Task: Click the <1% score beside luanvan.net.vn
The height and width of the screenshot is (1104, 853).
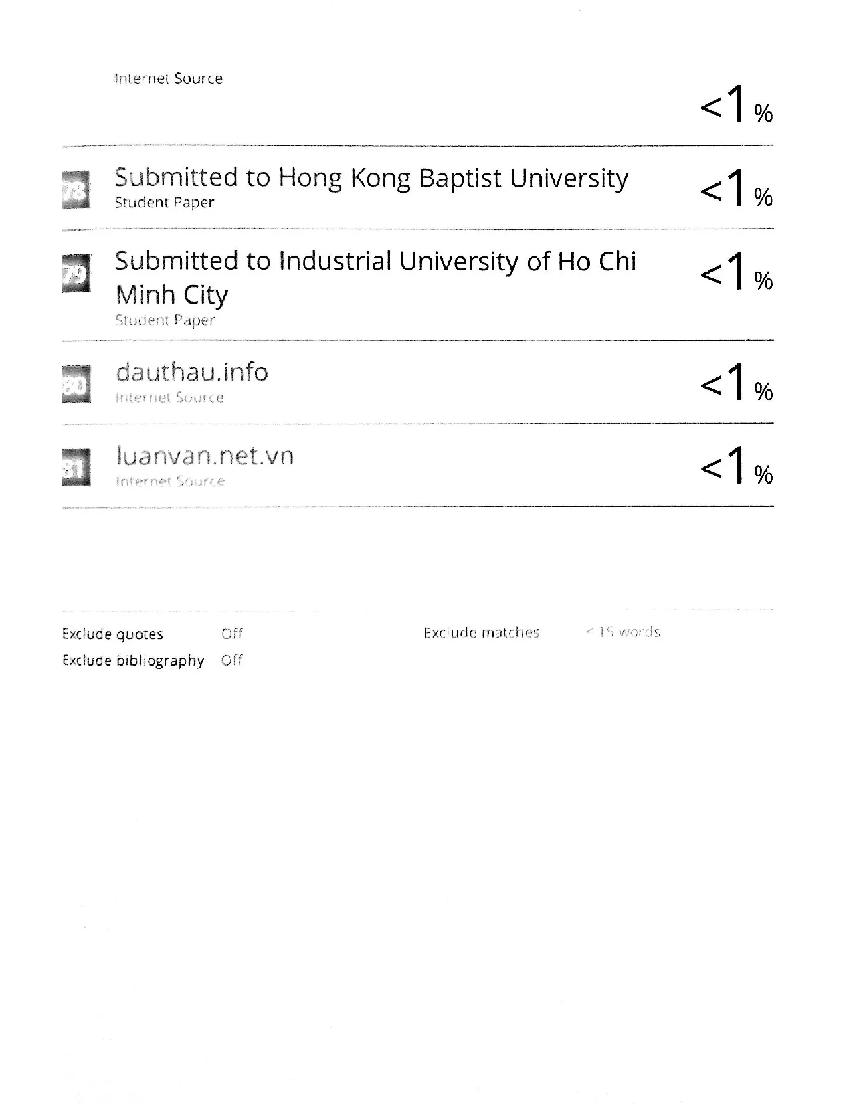Action: click(x=736, y=466)
